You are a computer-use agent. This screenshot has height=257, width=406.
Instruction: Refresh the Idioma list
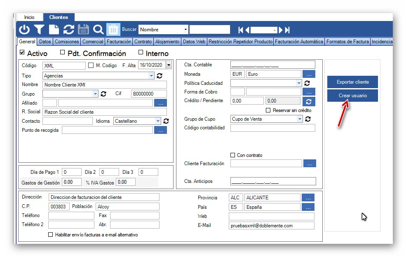click(x=166, y=121)
